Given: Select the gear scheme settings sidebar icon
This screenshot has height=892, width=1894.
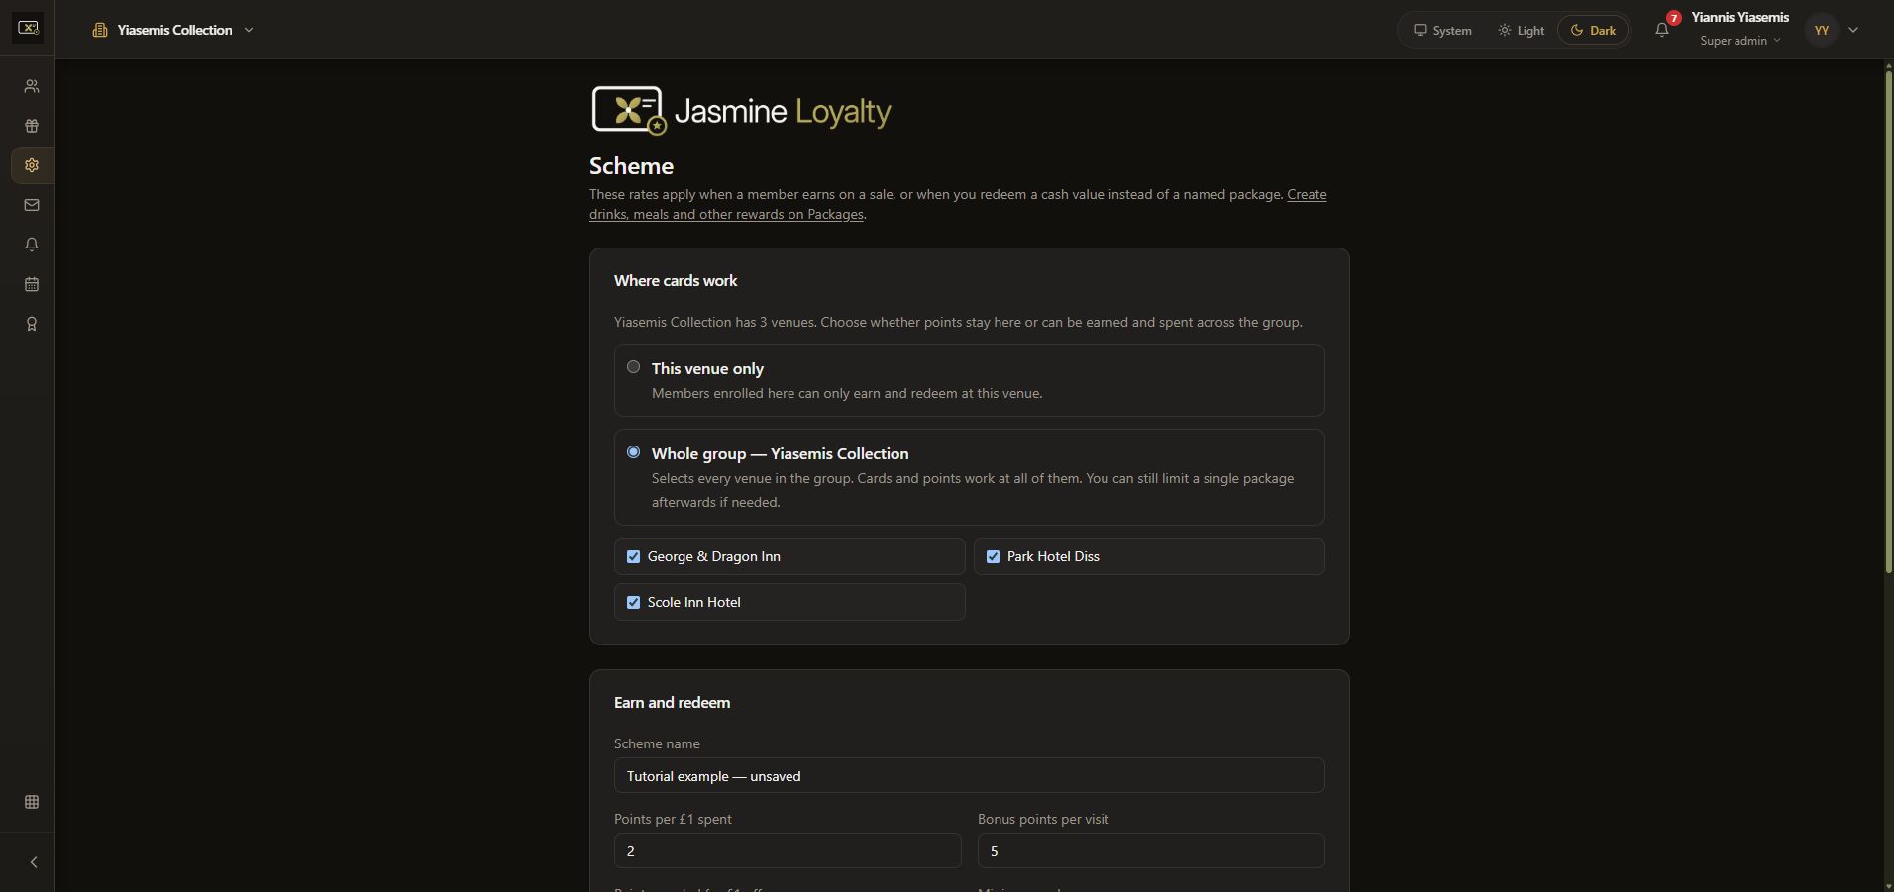Looking at the screenshot, I should [x=32, y=165].
